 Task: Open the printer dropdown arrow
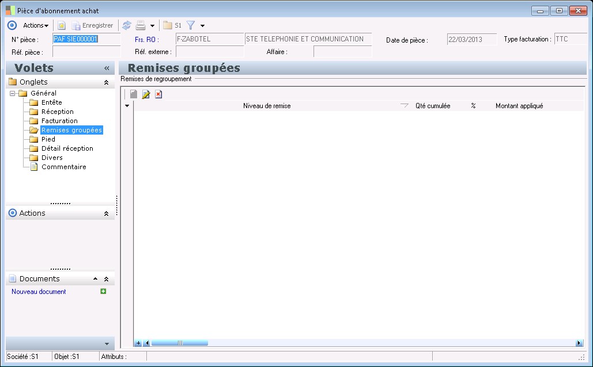tap(152, 26)
